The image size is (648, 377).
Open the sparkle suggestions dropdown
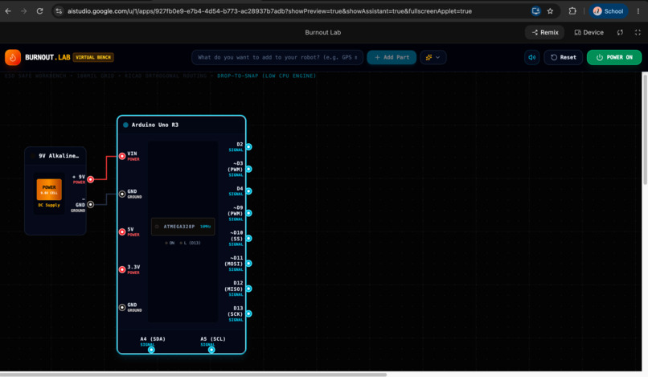tap(433, 57)
